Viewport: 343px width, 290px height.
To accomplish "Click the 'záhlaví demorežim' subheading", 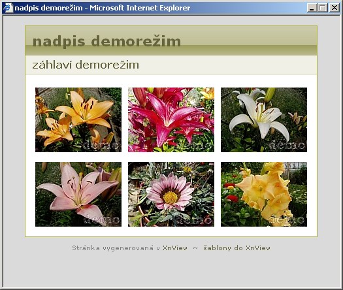I will [x=86, y=65].
